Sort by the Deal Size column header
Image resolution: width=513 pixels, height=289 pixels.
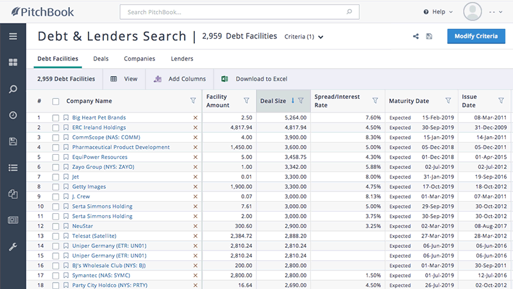(273, 101)
